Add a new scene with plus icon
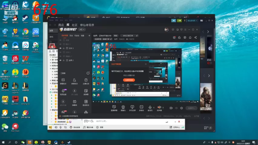The image size is (258, 145). [89, 35]
